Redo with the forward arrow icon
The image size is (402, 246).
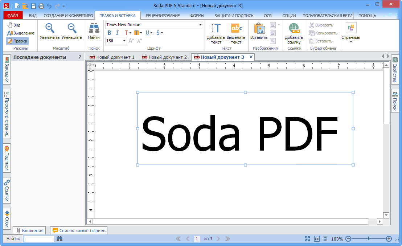tap(57, 6)
